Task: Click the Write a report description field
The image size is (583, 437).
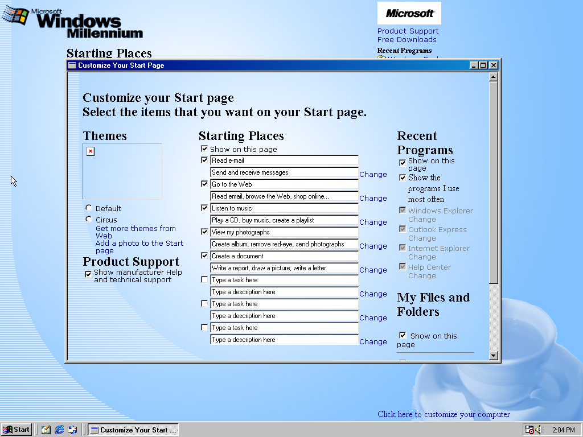Action: 285,268
